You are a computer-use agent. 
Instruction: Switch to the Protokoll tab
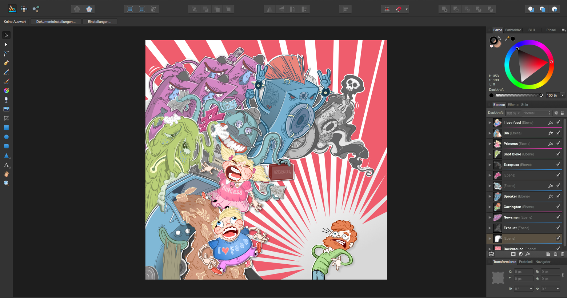click(526, 262)
